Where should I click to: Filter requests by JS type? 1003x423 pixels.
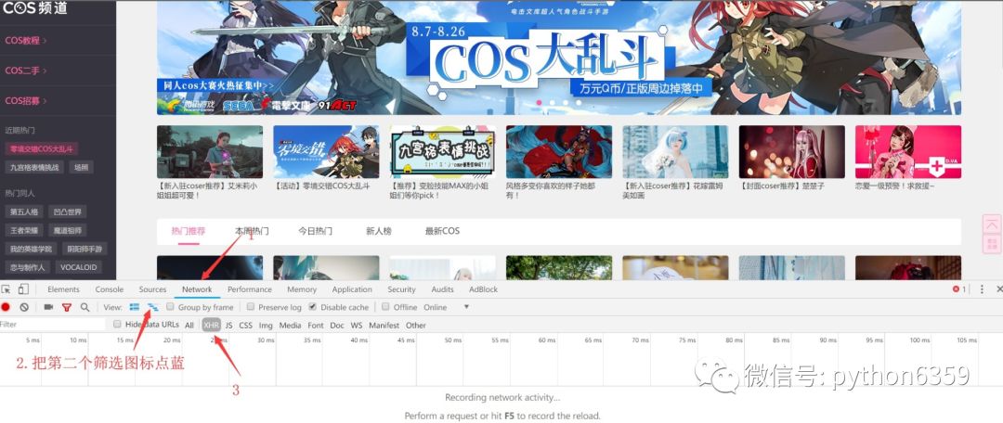[229, 326]
